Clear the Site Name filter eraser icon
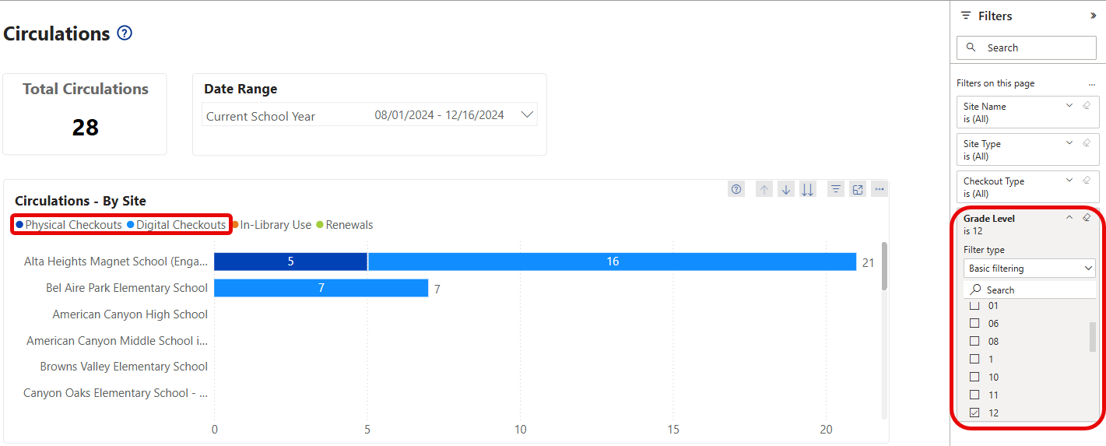1106x446 pixels. [1087, 106]
